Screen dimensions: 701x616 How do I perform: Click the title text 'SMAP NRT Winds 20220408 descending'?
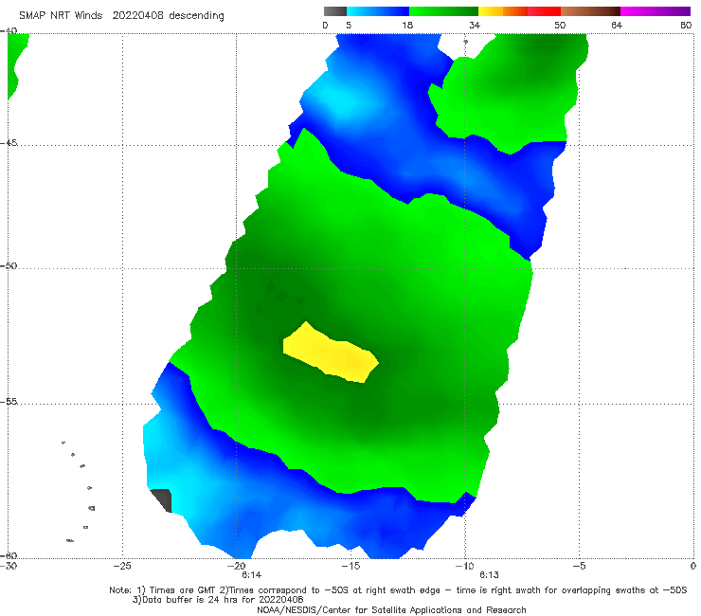click(x=121, y=16)
